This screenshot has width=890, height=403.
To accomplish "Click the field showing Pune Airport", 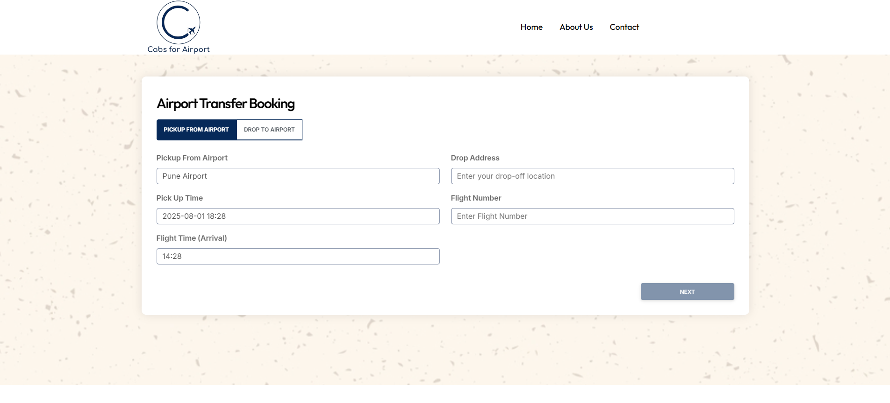I will pos(298,176).
